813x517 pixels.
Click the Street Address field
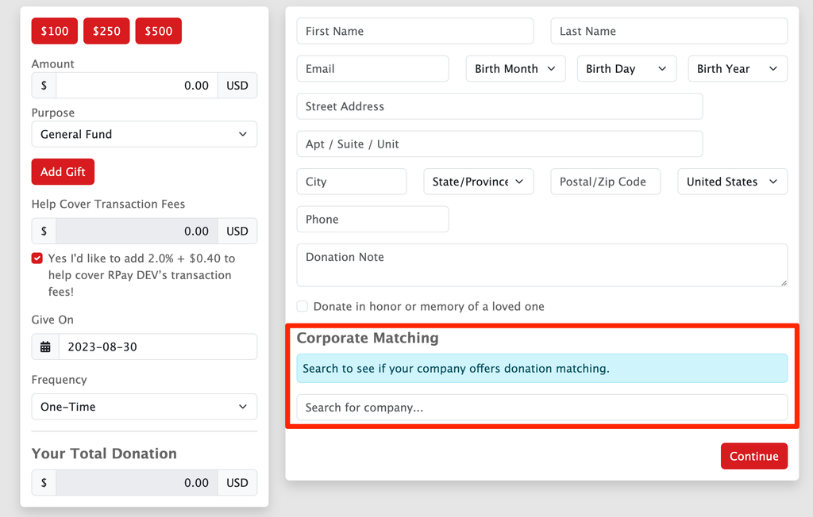click(500, 106)
